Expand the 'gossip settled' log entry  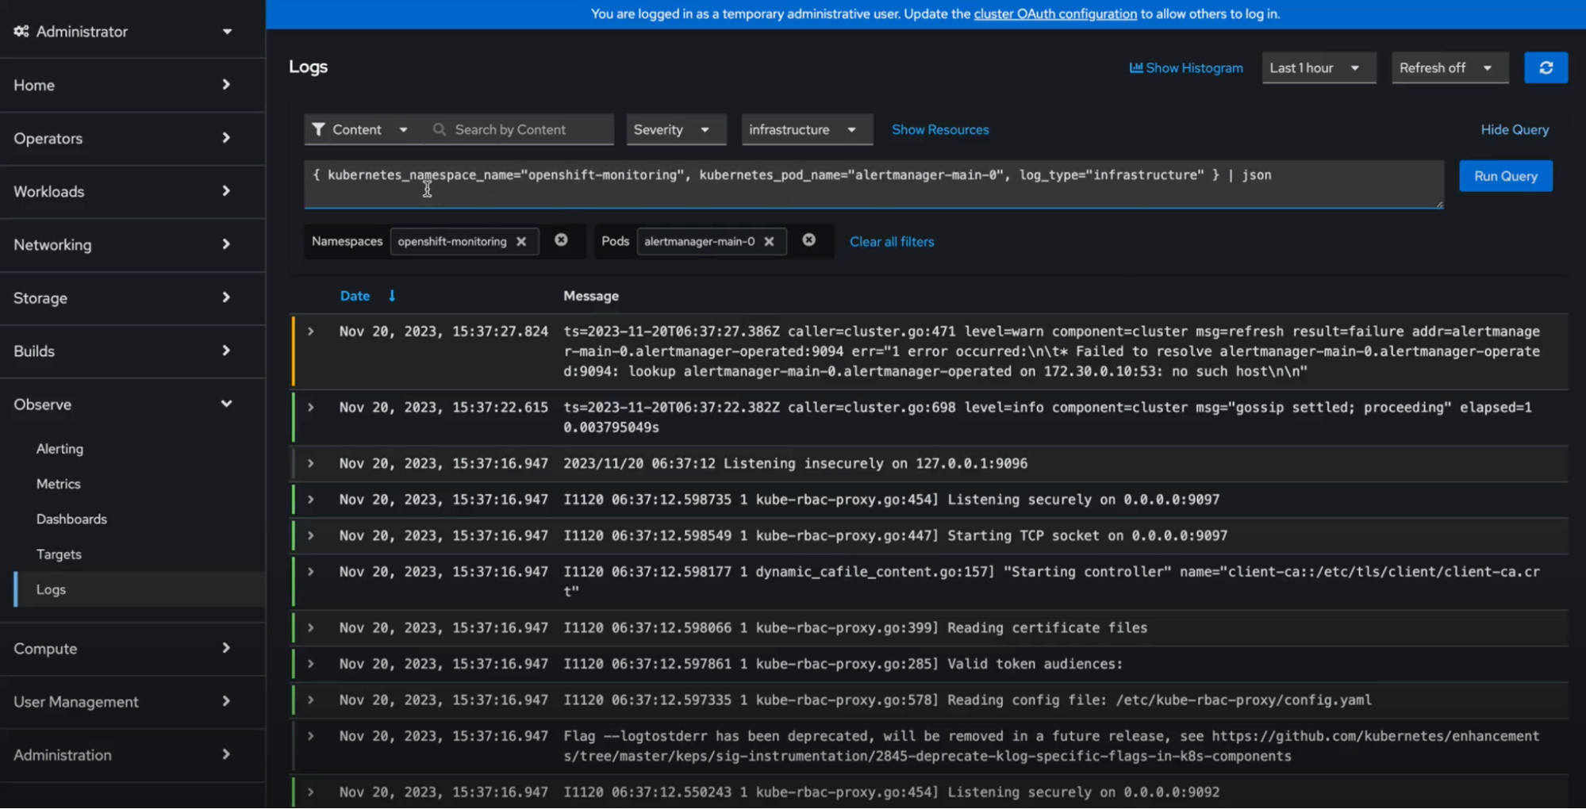click(311, 408)
